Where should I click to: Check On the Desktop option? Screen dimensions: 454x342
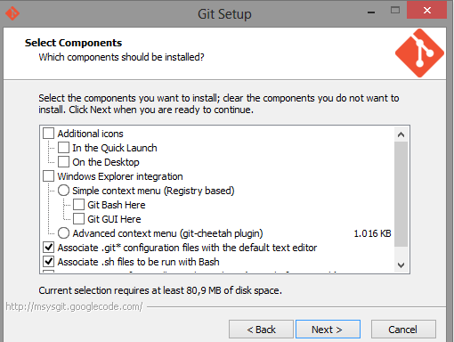click(63, 162)
